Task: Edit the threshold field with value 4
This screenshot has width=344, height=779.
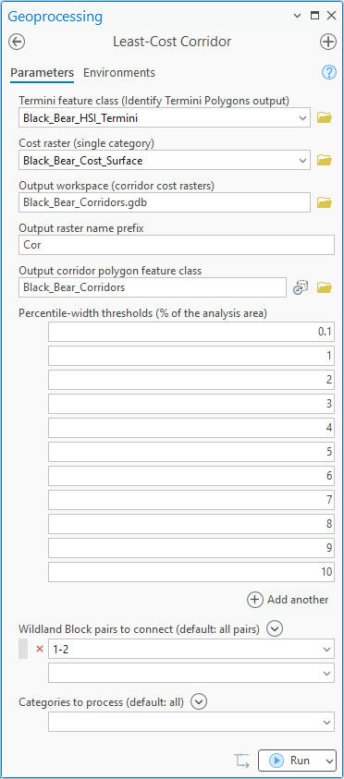Action: point(191,428)
